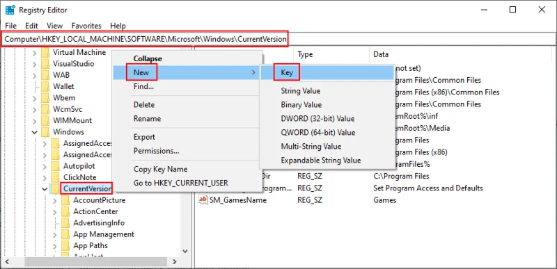
Task: Select DWORD (32-bit) Value option
Action: coord(327,118)
